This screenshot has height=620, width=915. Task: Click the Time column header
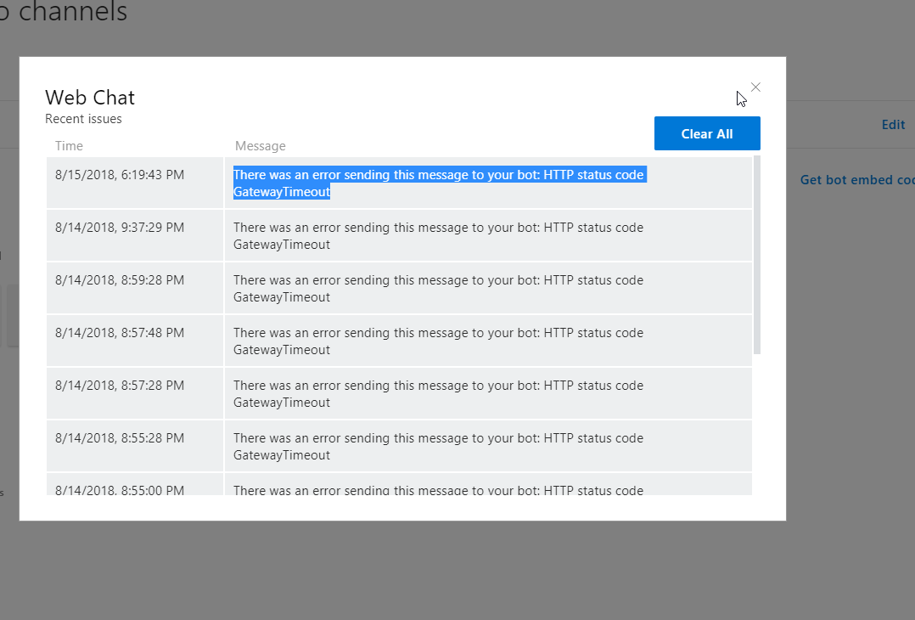click(69, 145)
